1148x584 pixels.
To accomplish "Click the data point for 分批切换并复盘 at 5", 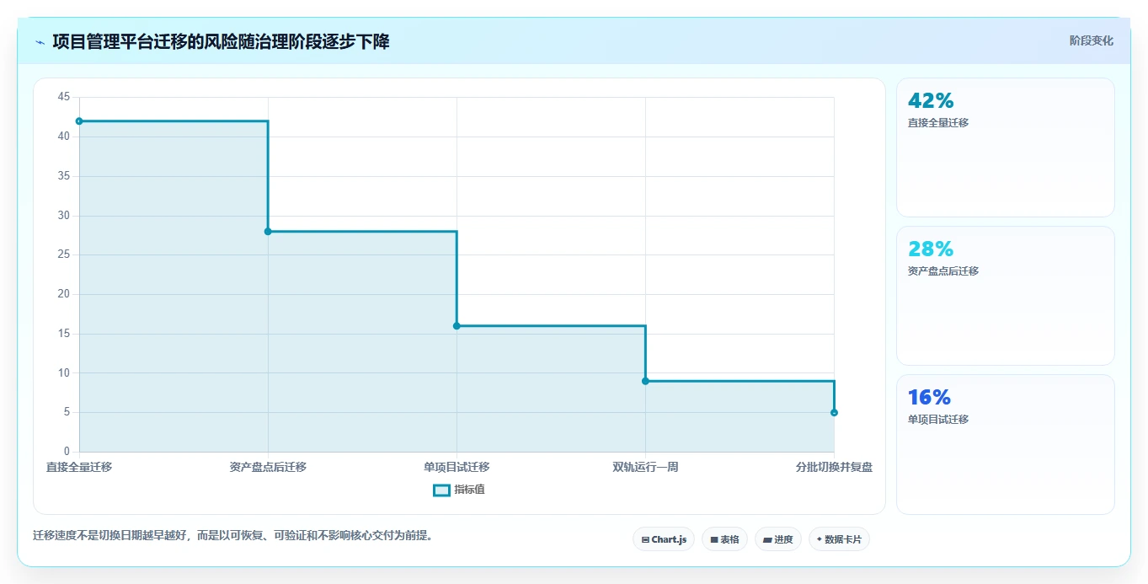I will click(x=834, y=412).
